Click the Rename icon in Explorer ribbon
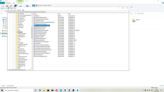164x92 pixels. tap(11, 6)
